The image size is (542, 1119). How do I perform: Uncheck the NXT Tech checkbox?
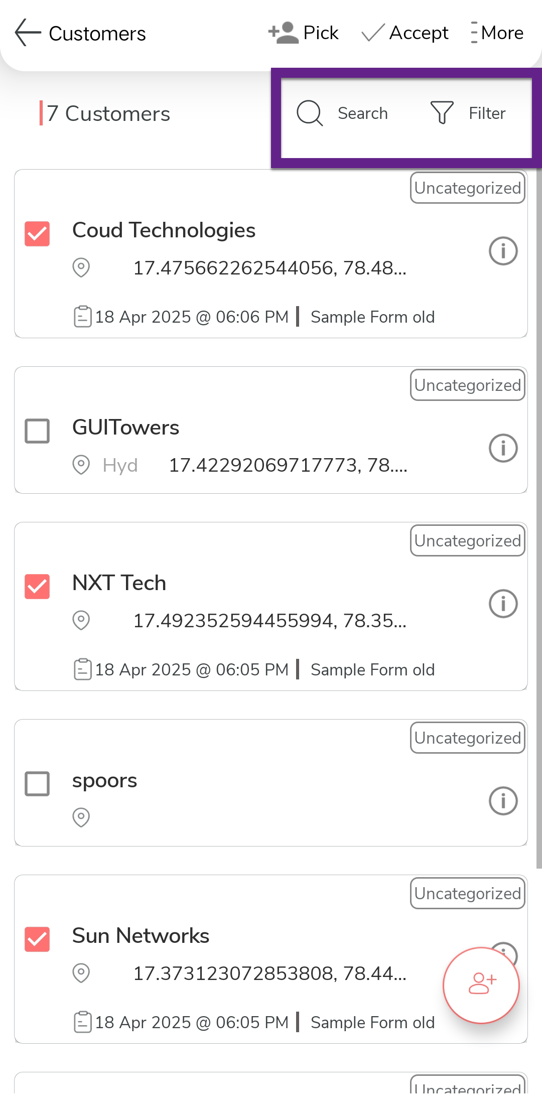pyautogui.click(x=37, y=587)
